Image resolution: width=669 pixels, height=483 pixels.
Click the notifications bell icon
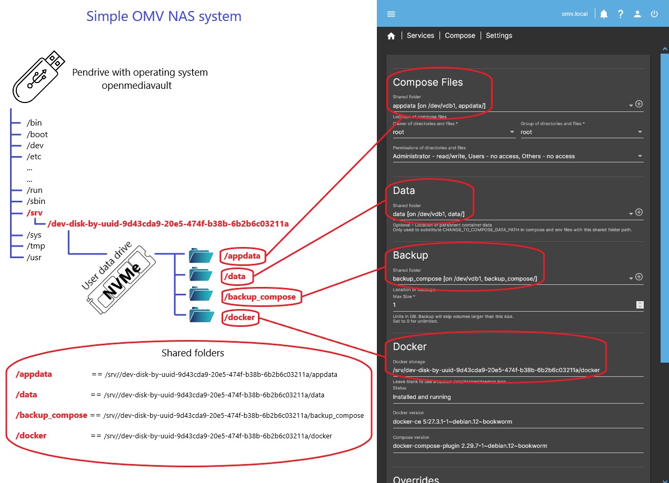pyautogui.click(x=604, y=14)
